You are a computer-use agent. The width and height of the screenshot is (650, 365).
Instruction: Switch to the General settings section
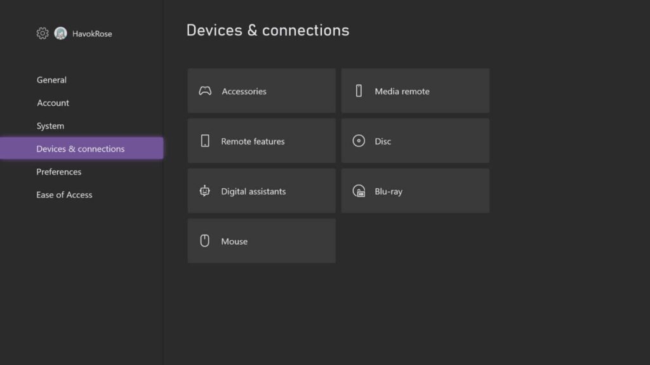(x=51, y=80)
